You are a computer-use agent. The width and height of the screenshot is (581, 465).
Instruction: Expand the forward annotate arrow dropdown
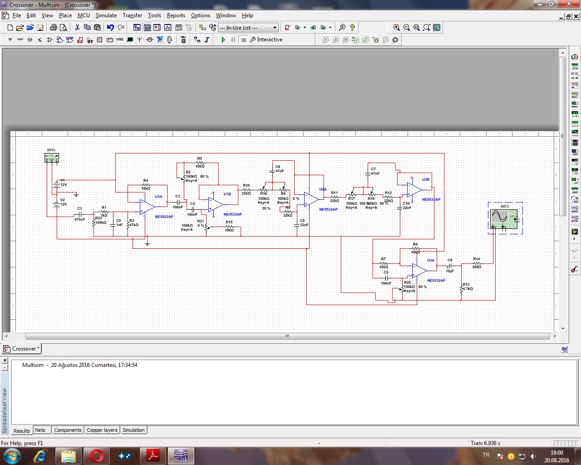tap(330, 28)
